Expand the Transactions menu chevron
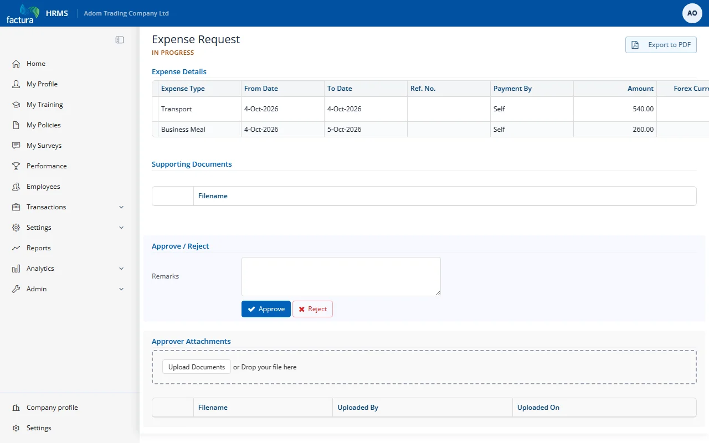The height and width of the screenshot is (443, 709). coord(121,207)
